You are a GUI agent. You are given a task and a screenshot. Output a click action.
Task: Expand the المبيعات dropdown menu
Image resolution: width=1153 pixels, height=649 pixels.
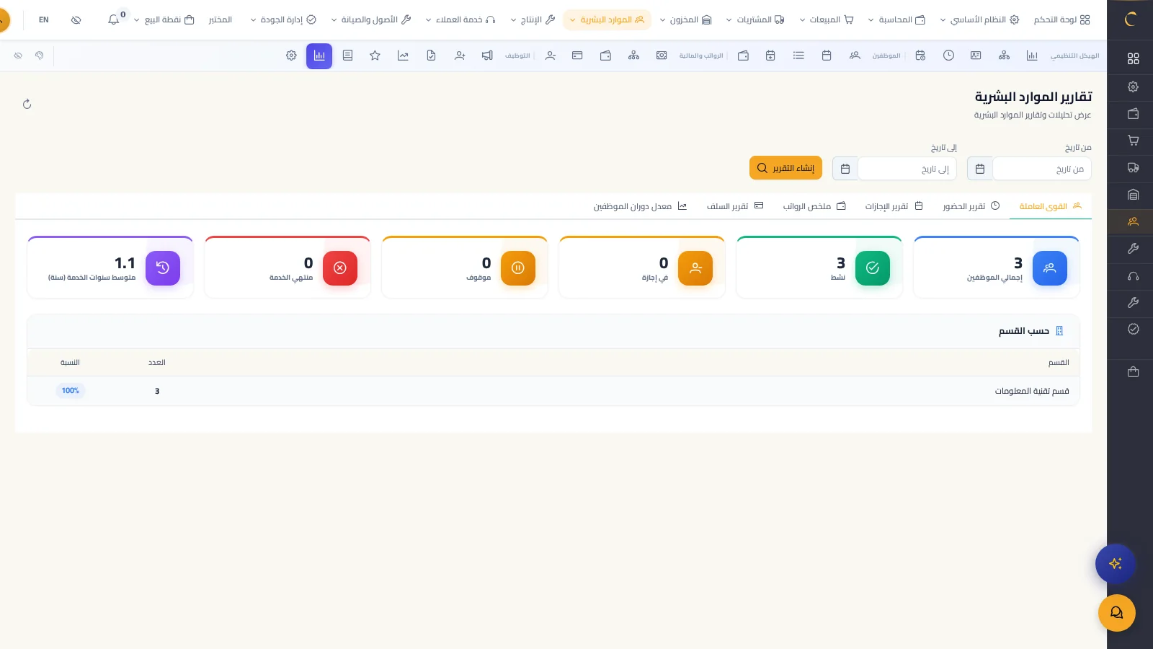[827, 19]
